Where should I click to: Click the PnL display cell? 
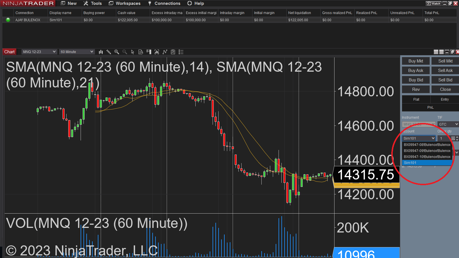430,107
